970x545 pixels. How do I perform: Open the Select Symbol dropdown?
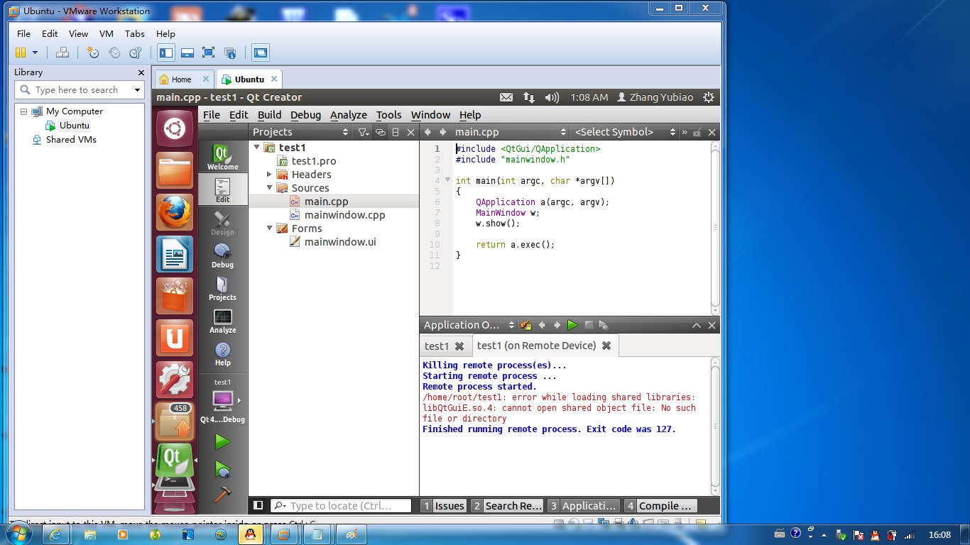[624, 132]
